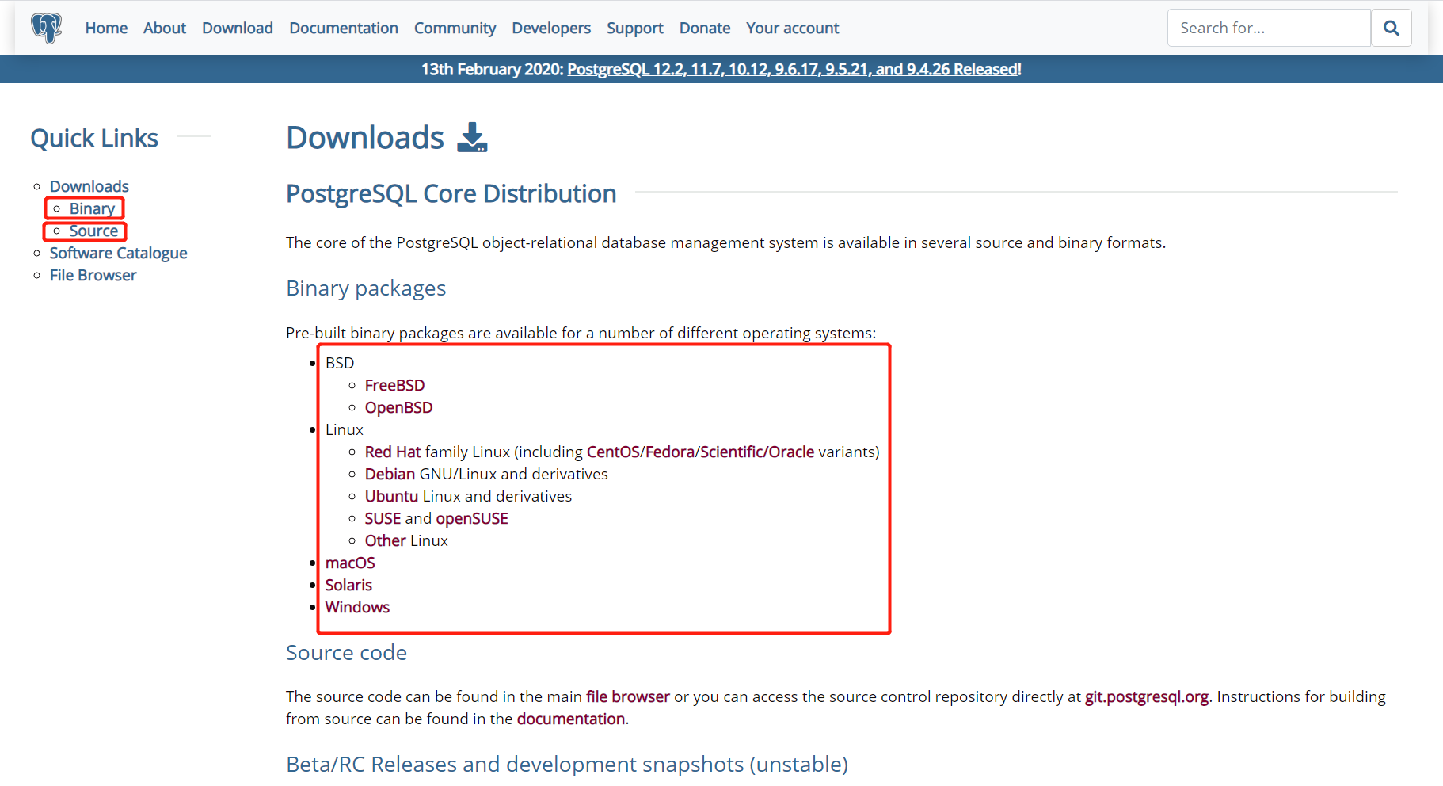Open the Debian download link
This screenshot has width=1443, height=786.
[x=390, y=474]
